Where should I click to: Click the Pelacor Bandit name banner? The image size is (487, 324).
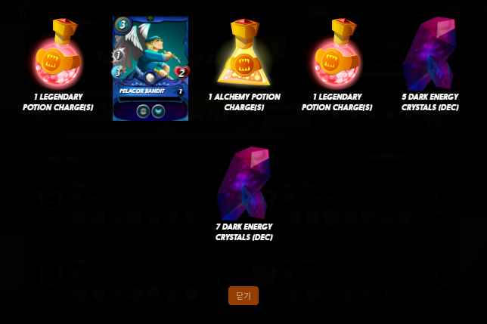coord(142,91)
